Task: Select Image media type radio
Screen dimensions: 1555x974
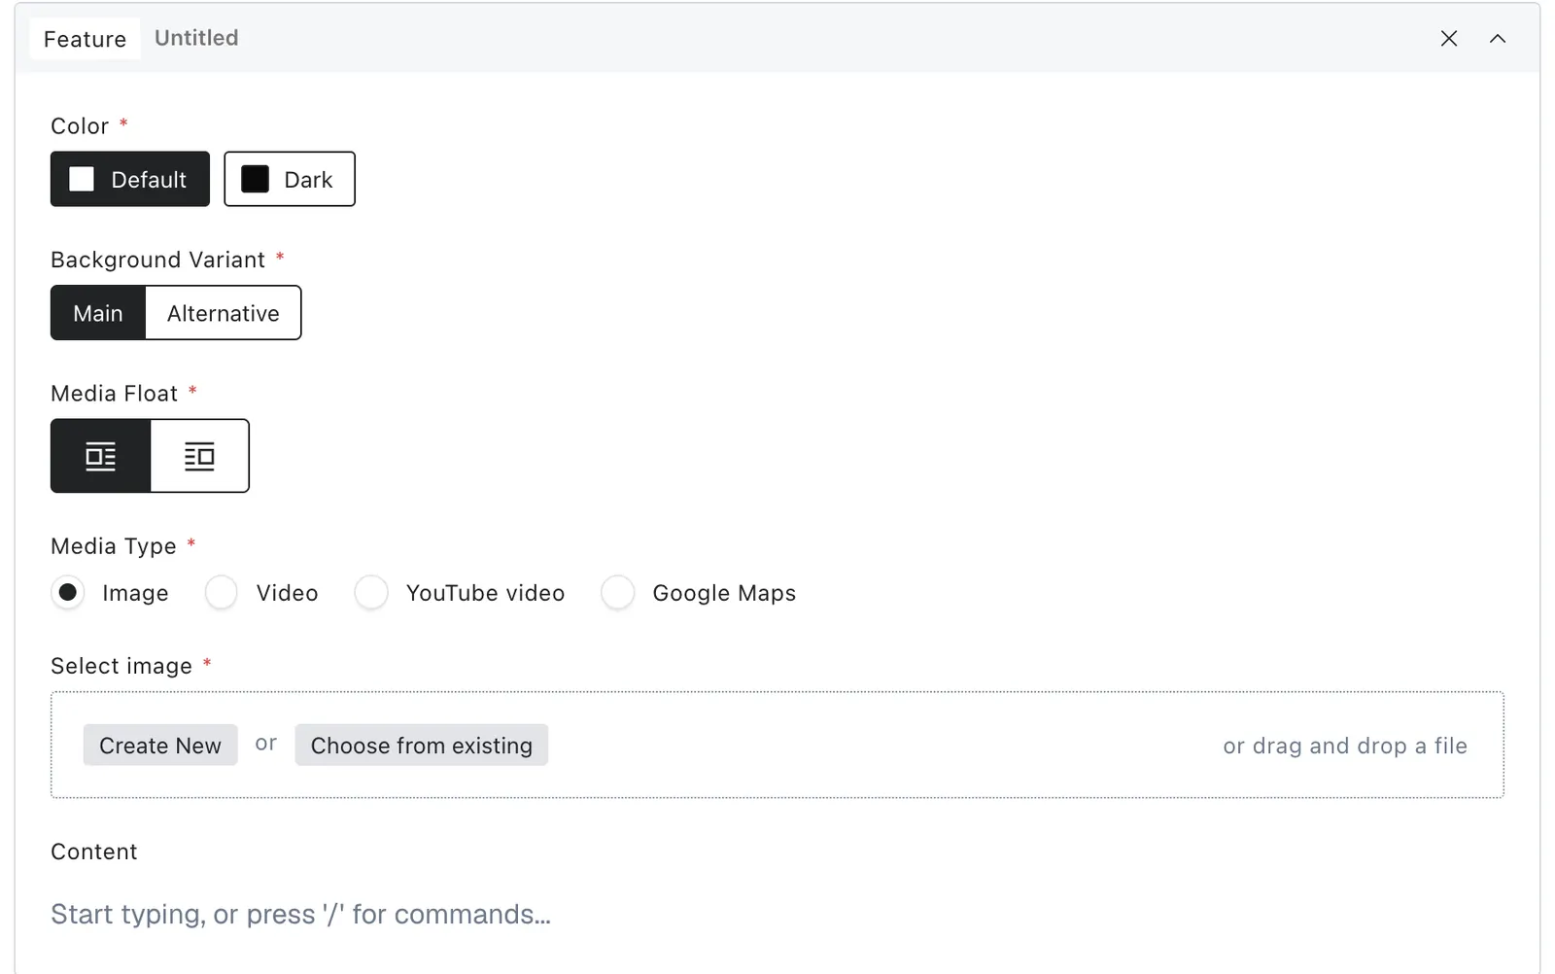Action: 68,592
